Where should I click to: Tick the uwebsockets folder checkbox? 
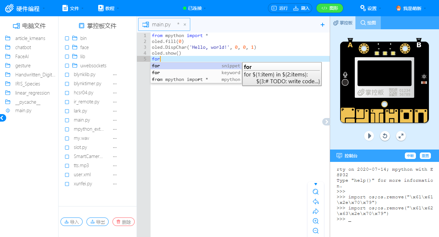coord(67,66)
